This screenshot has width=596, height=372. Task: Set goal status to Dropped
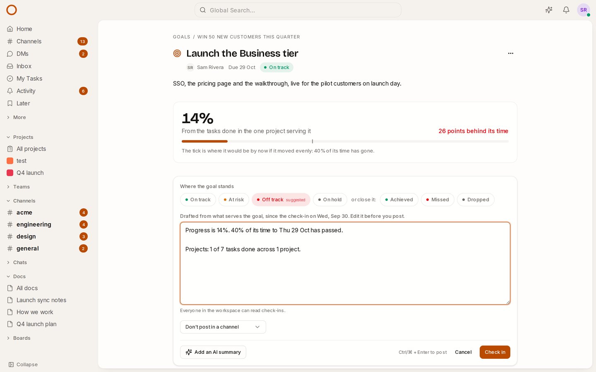(476, 200)
